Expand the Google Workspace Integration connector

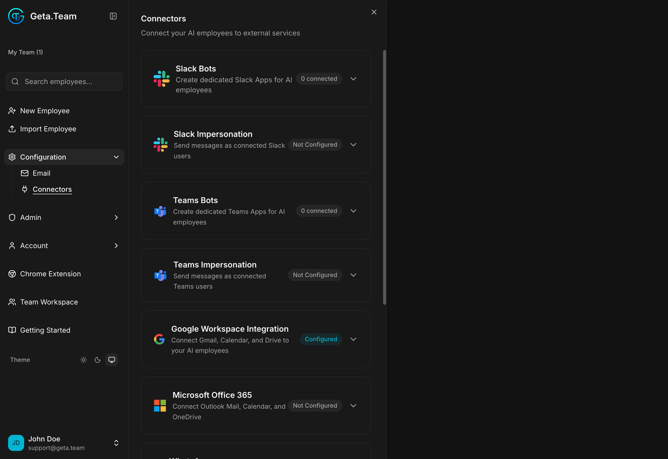click(x=353, y=339)
